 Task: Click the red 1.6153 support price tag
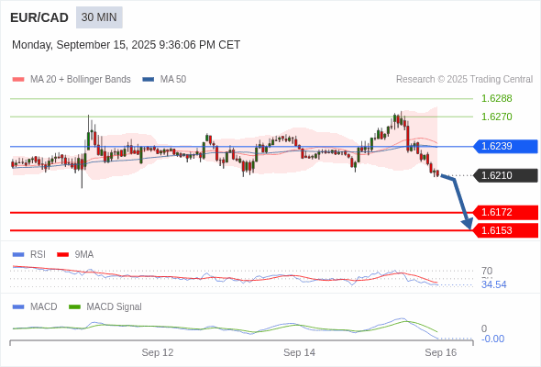click(505, 230)
